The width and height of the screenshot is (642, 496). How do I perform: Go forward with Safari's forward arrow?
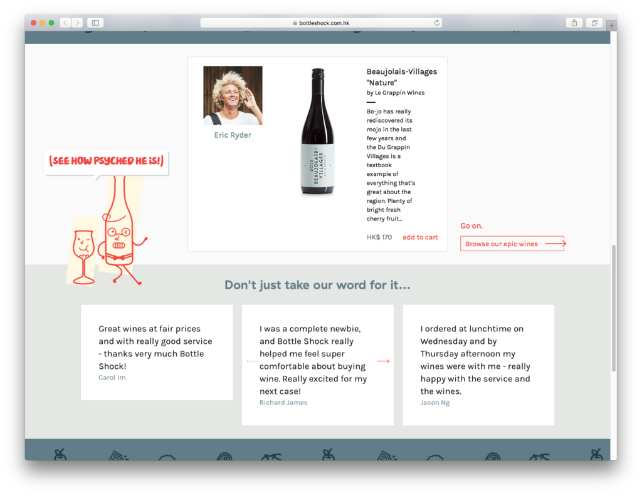[77, 23]
